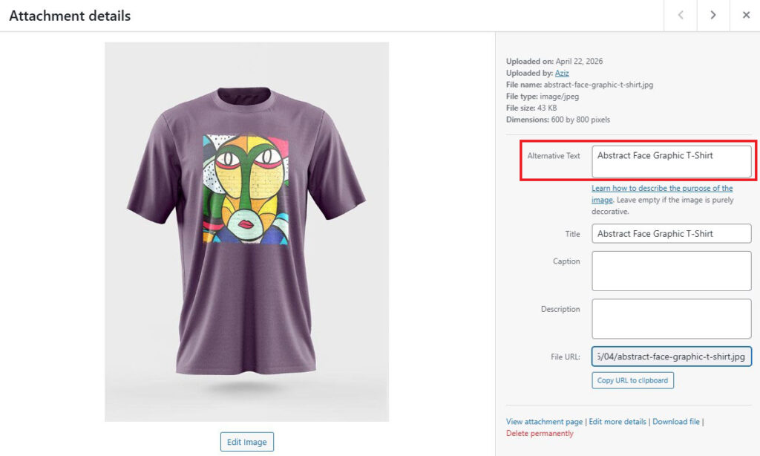The height and width of the screenshot is (456, 760).
Task: Navigate to the previous attachment with the left arrow
Action: pos(680,15)
